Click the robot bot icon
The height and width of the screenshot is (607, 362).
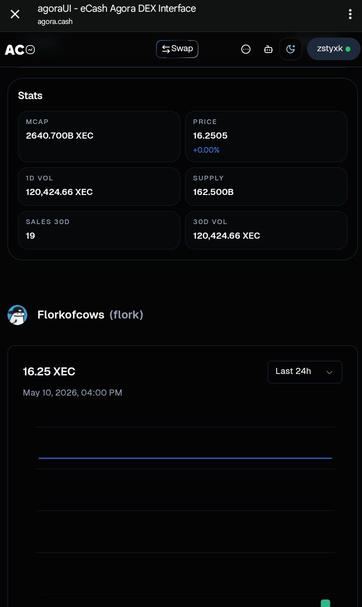268,49
